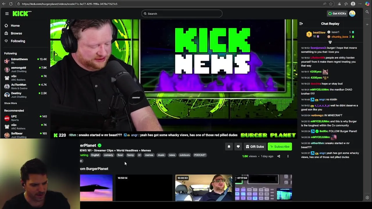The width and height of the screenshot is (372, 209).
Task: Share this video
Action: [x=279, y=156]
